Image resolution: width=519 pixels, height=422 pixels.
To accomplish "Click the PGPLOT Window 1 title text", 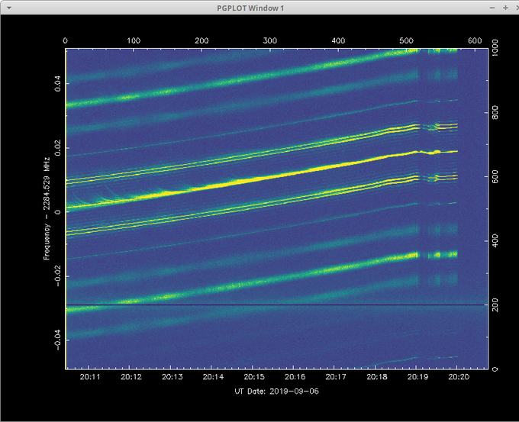I will coord(250,8).
